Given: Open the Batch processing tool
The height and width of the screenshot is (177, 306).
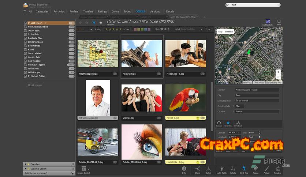Looking at the screenshot, I should tap(208, 169).
